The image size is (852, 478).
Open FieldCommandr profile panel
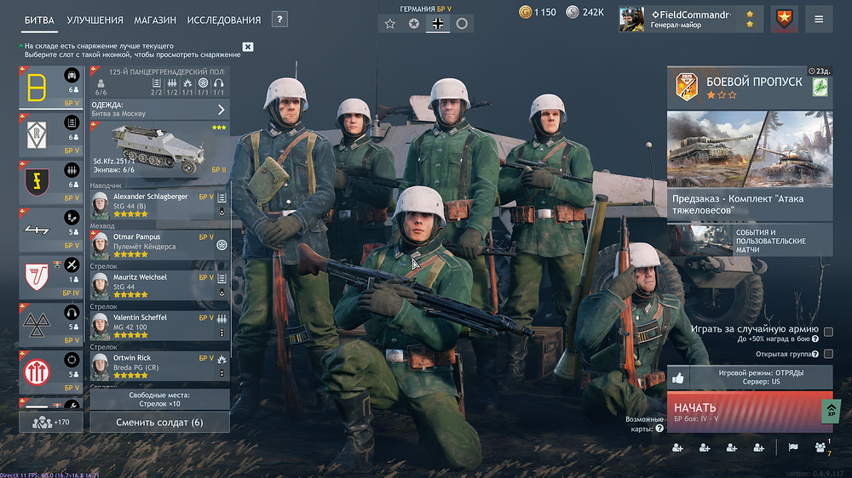[x=690, y=19]
